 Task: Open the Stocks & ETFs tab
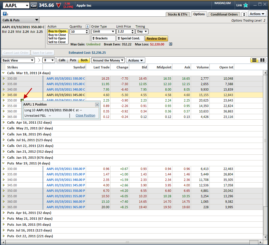pos(178,14)
